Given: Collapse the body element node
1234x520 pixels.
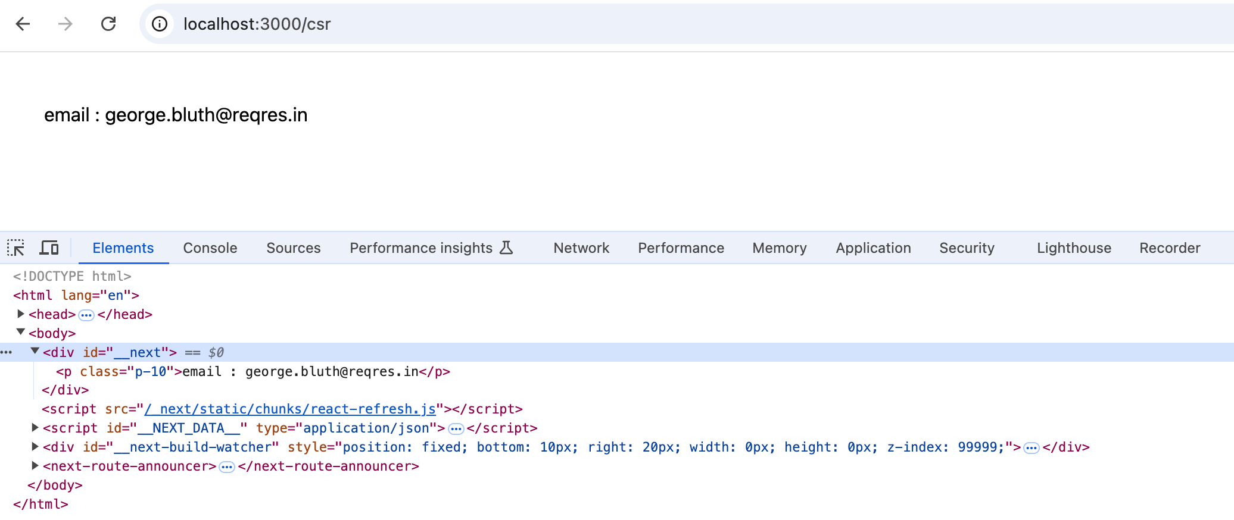Looking at the screenshot, I should [x=21, y=332].
